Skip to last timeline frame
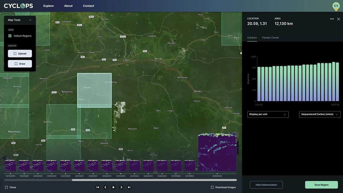This screenshot has width=343, height=193. (129, 187)
